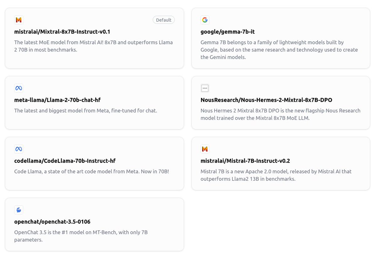This screenshot has width=377, height=257.
Task: Click the description starting "The latest MoE model from Mistral AI"
Action: tap(94, 46)
